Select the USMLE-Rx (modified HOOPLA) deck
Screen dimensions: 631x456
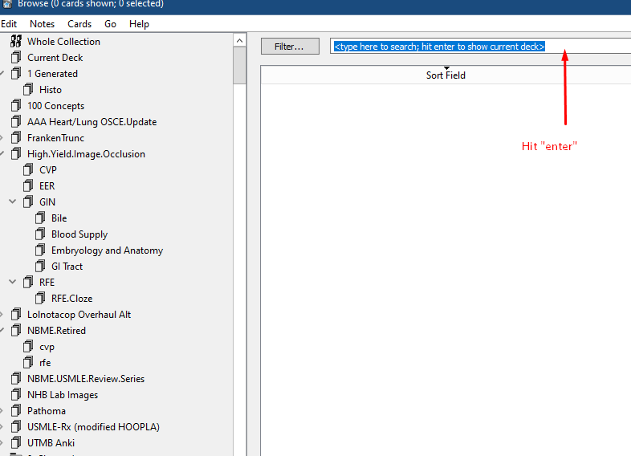(93, 426)
